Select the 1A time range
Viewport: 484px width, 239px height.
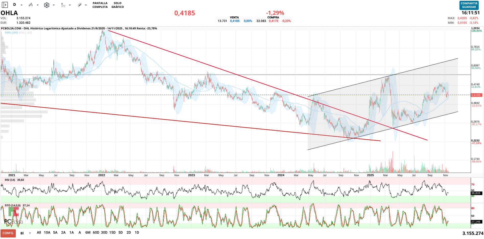pos(71,232)
